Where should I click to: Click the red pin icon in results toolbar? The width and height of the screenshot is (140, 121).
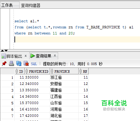point(4,64)
